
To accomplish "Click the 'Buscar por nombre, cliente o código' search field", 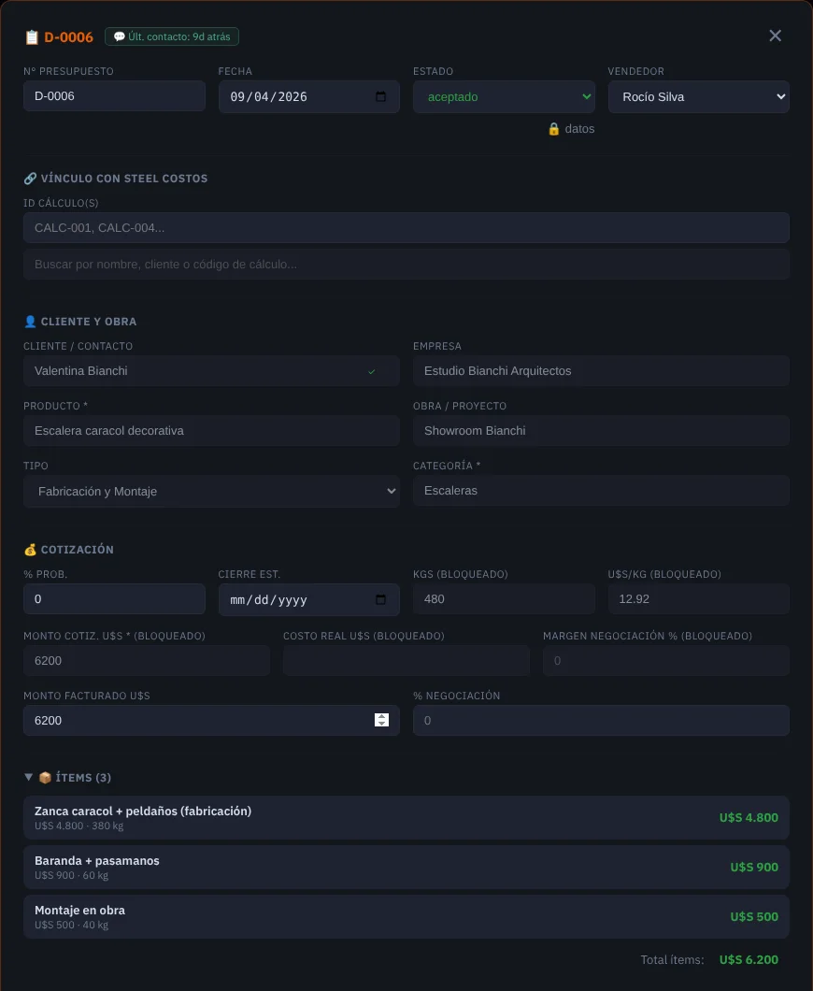I will tap(406, 265).
